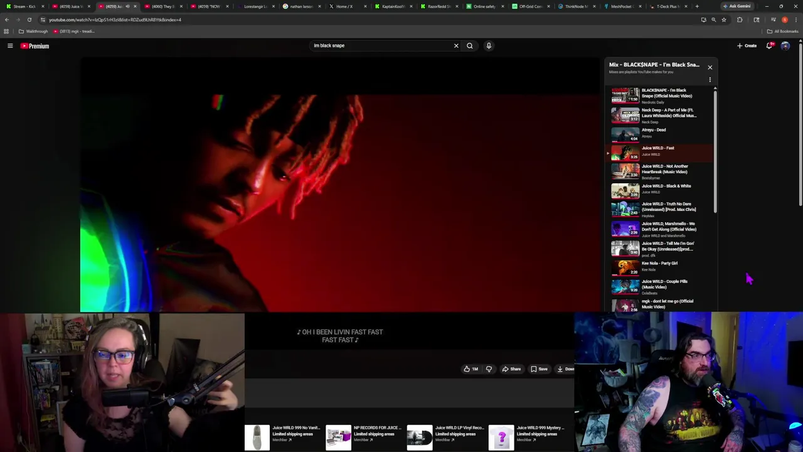This screenshot has width=803, height=452.
Task: Open the Walkthrough bookmarks folder
Action: click(x=33, y=31)
